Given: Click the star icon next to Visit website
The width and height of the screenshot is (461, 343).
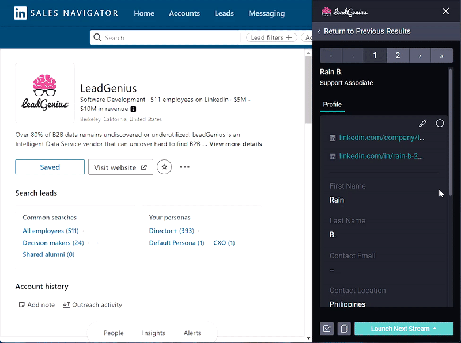Looking at the screenshot, I should tap(164, 167).
